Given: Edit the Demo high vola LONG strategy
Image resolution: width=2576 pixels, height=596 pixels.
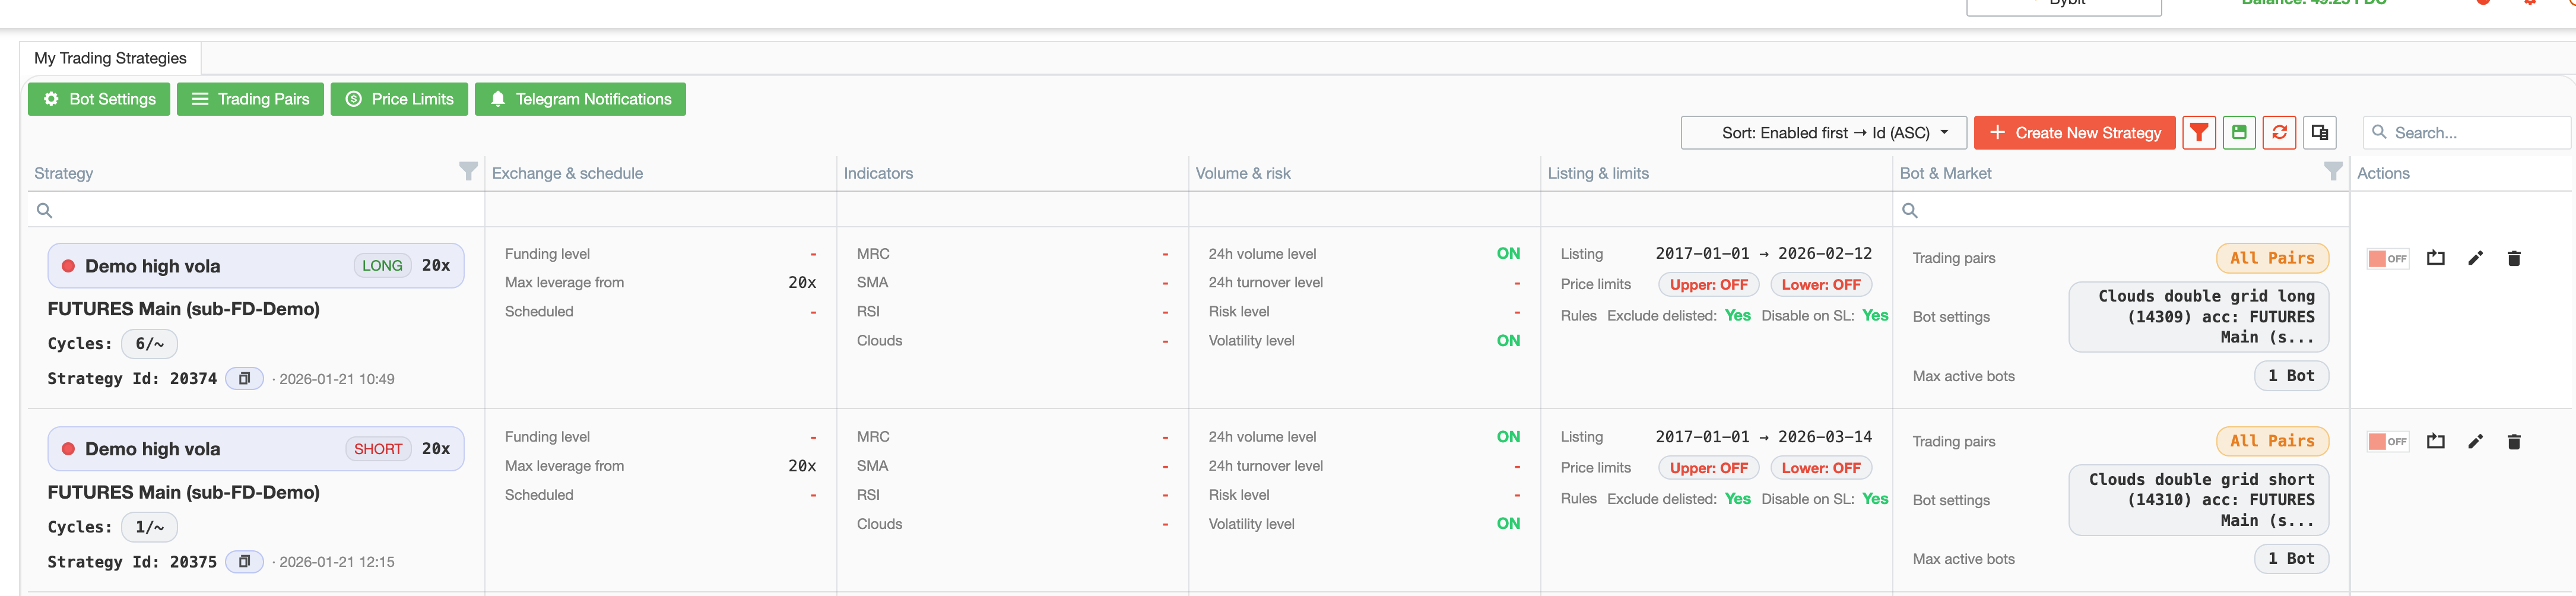Looking at the screenshot, I should pyautogui.click(x=2476, y=258).
